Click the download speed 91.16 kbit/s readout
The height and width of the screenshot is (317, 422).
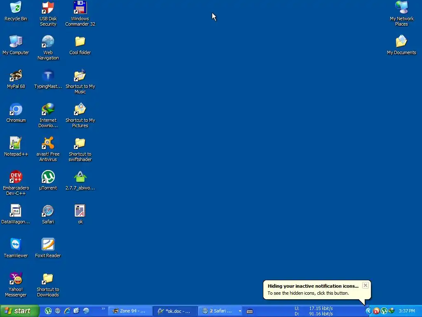pos(321,314)
